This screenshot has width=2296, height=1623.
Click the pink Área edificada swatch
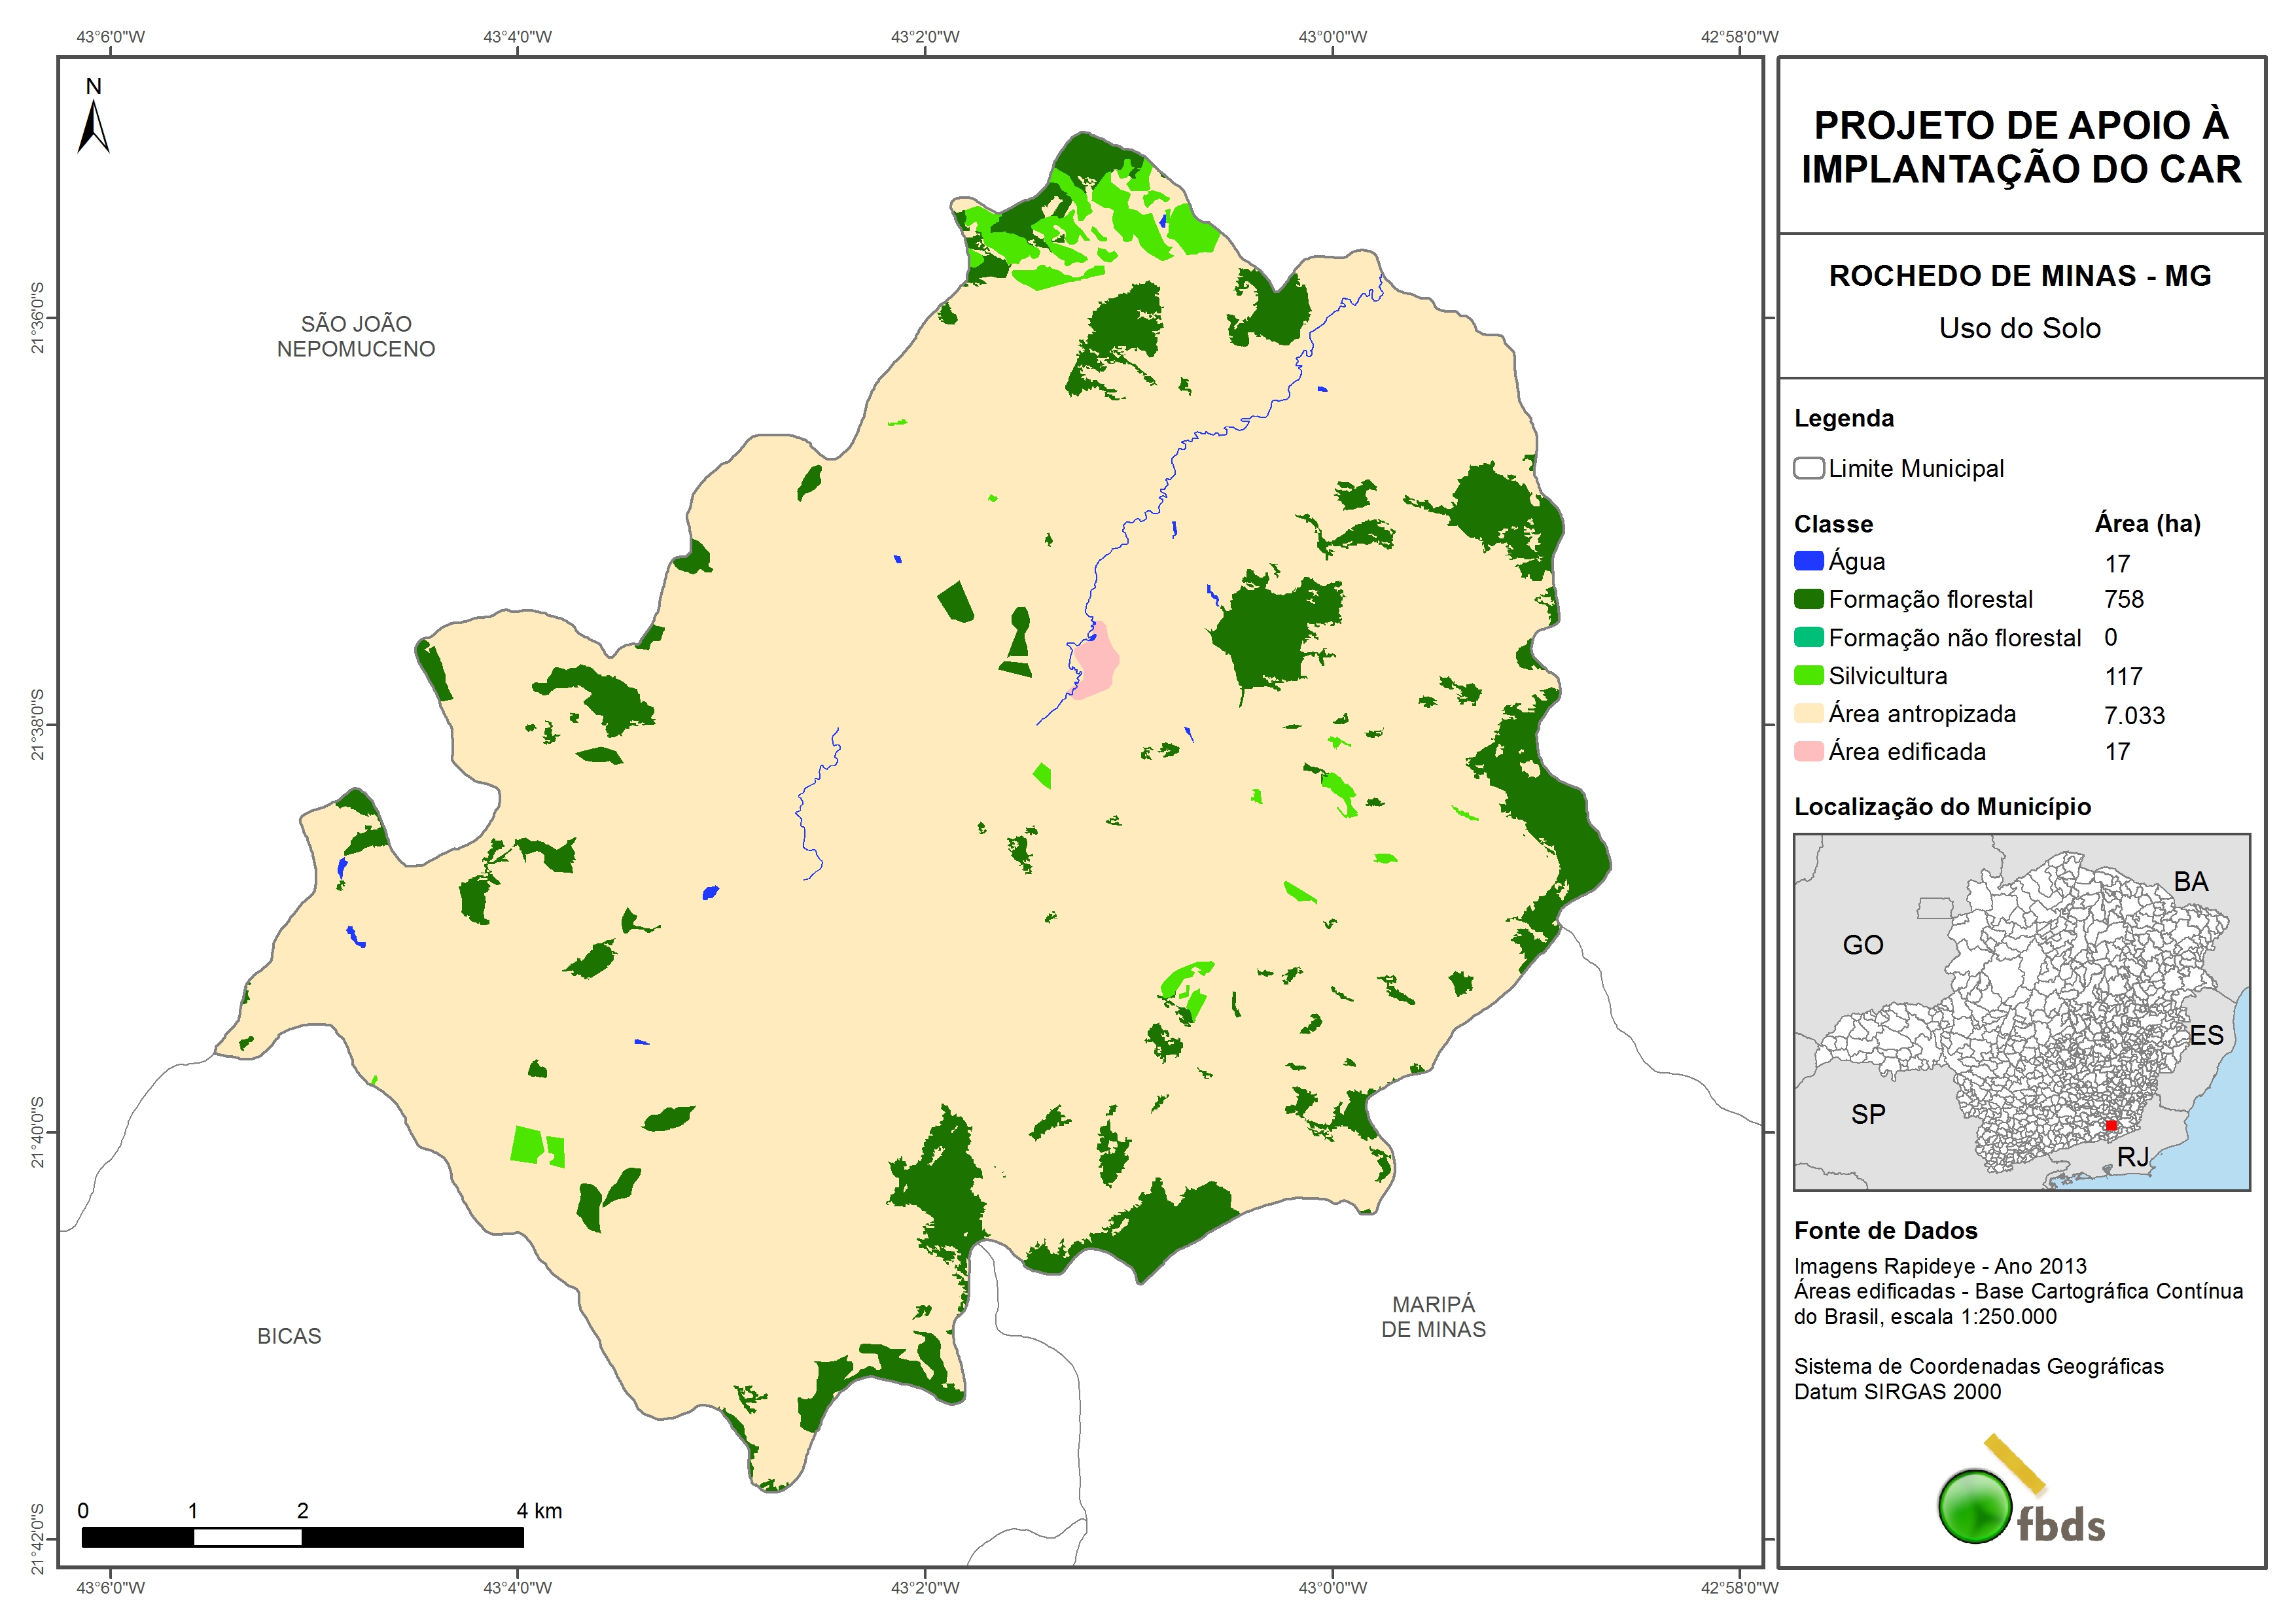1808,751
